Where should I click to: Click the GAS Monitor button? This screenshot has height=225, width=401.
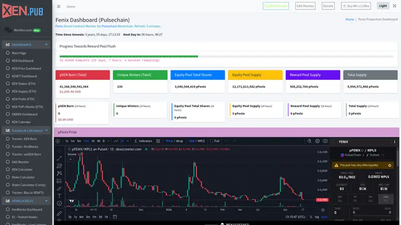click(x=305, y=6)
